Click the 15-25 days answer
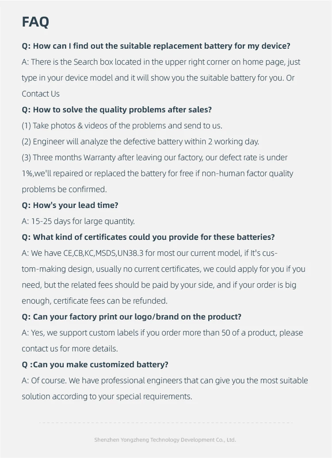This screenshot has height=458, width=332. [78, 221]
